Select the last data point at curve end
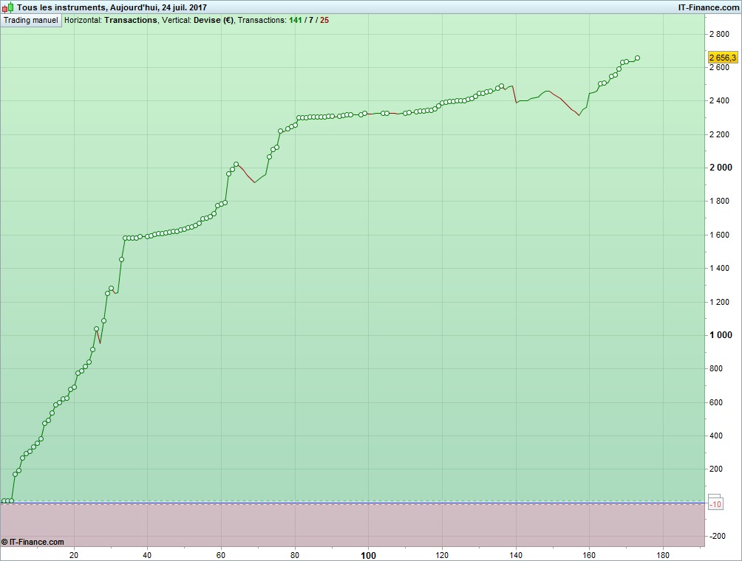 click(637, 58)
